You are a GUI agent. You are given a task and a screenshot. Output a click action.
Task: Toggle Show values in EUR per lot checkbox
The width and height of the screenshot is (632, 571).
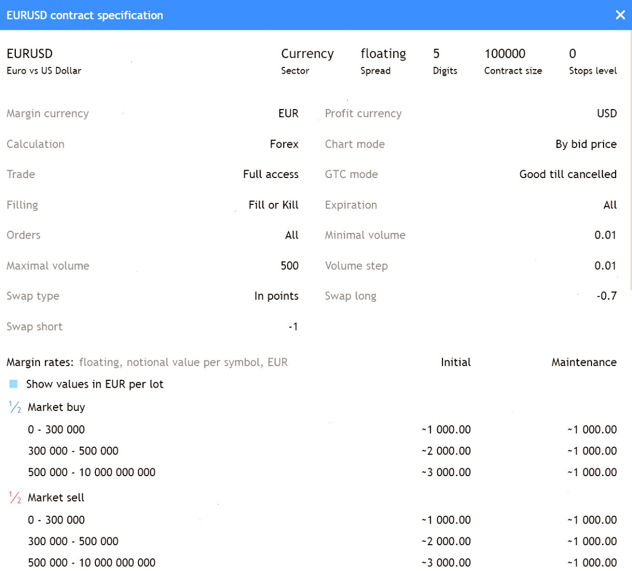click(14, 384)
